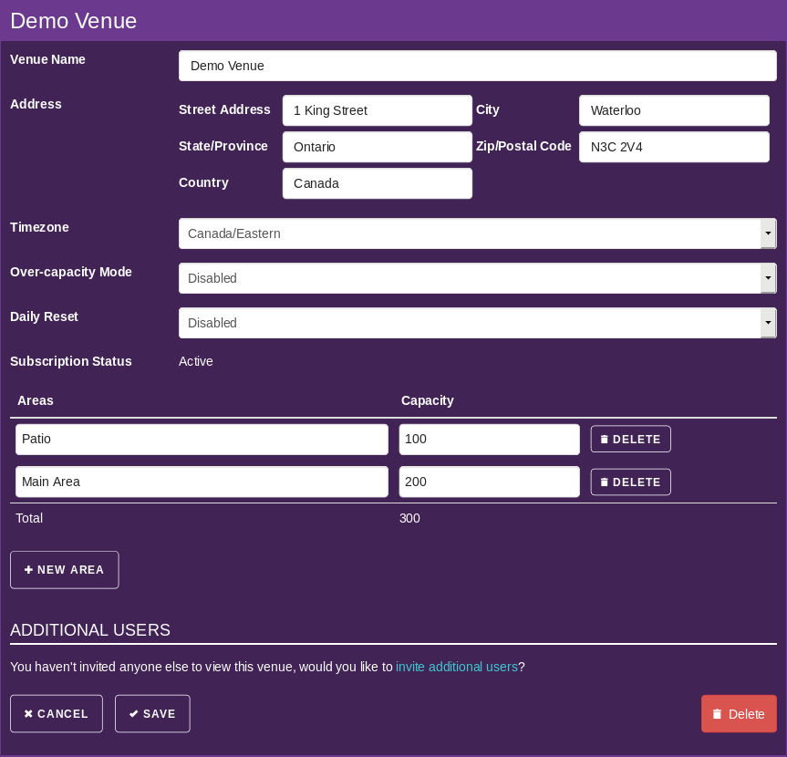Click the checkmark icon on Save button
The height and width of the screenshot is (757, 787).
click(134, 714)
